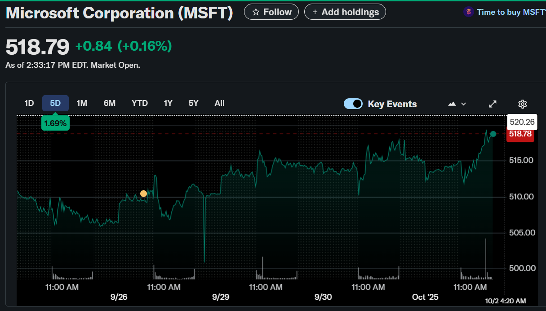Click the yellow key event marker

pyautogui.click(x=143, y=193)
